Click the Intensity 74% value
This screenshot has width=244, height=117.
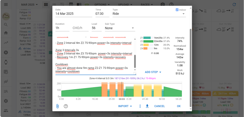pos(180,41)
